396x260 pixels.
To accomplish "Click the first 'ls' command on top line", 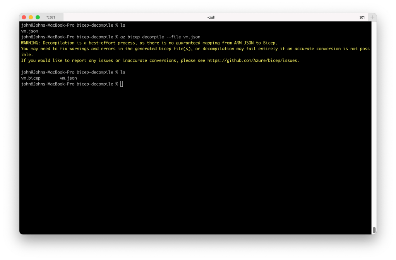I will [x=123, y=26].
